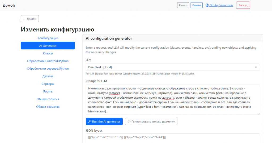Image resolution: width=272 pixels, height=143 pixels.
Task: Expand the LLM dropdown chevron
Action: (x=256, y=67)
